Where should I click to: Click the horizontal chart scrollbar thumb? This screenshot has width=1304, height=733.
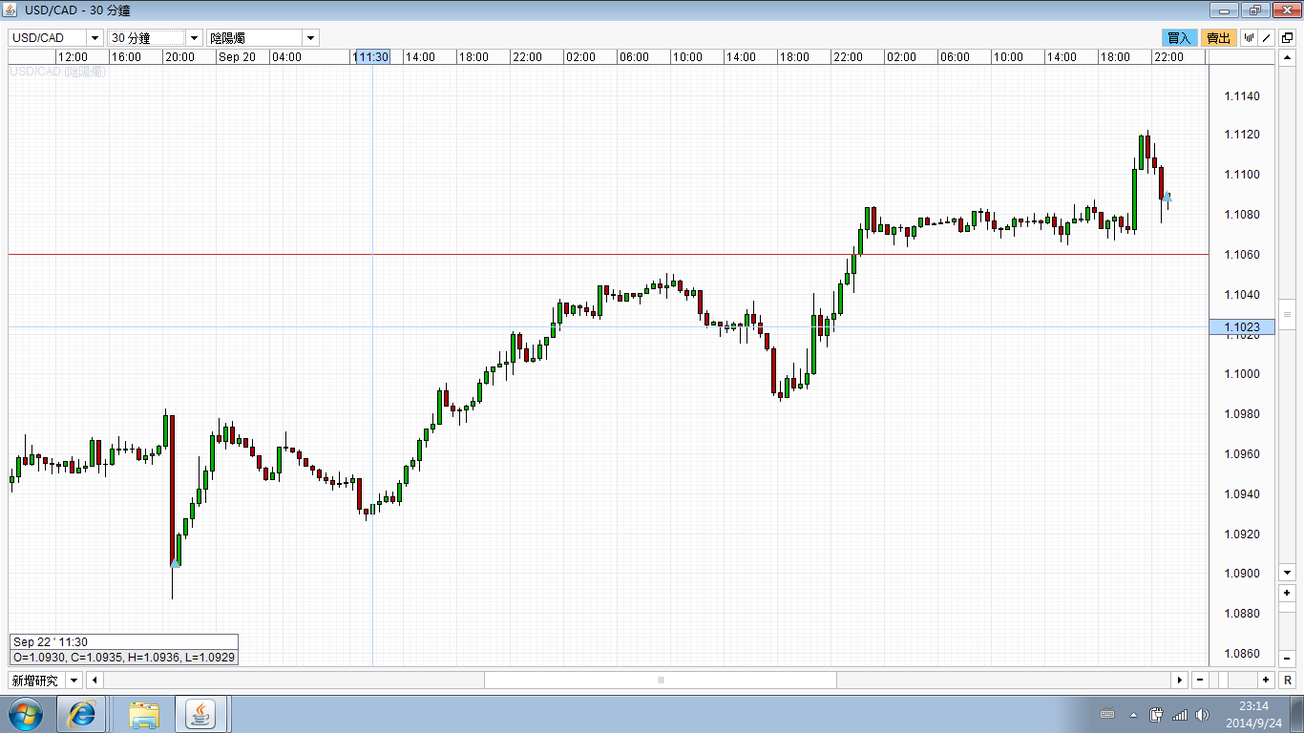coord(661,680)
